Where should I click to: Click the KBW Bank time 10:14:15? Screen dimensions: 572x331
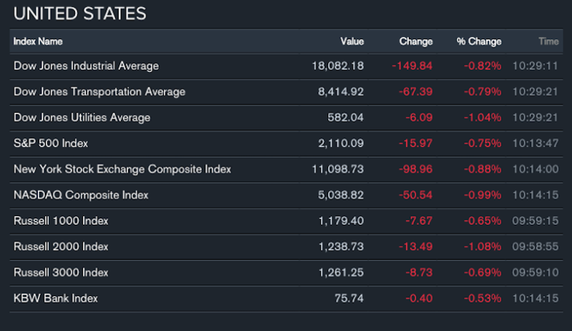coord(535,298)
